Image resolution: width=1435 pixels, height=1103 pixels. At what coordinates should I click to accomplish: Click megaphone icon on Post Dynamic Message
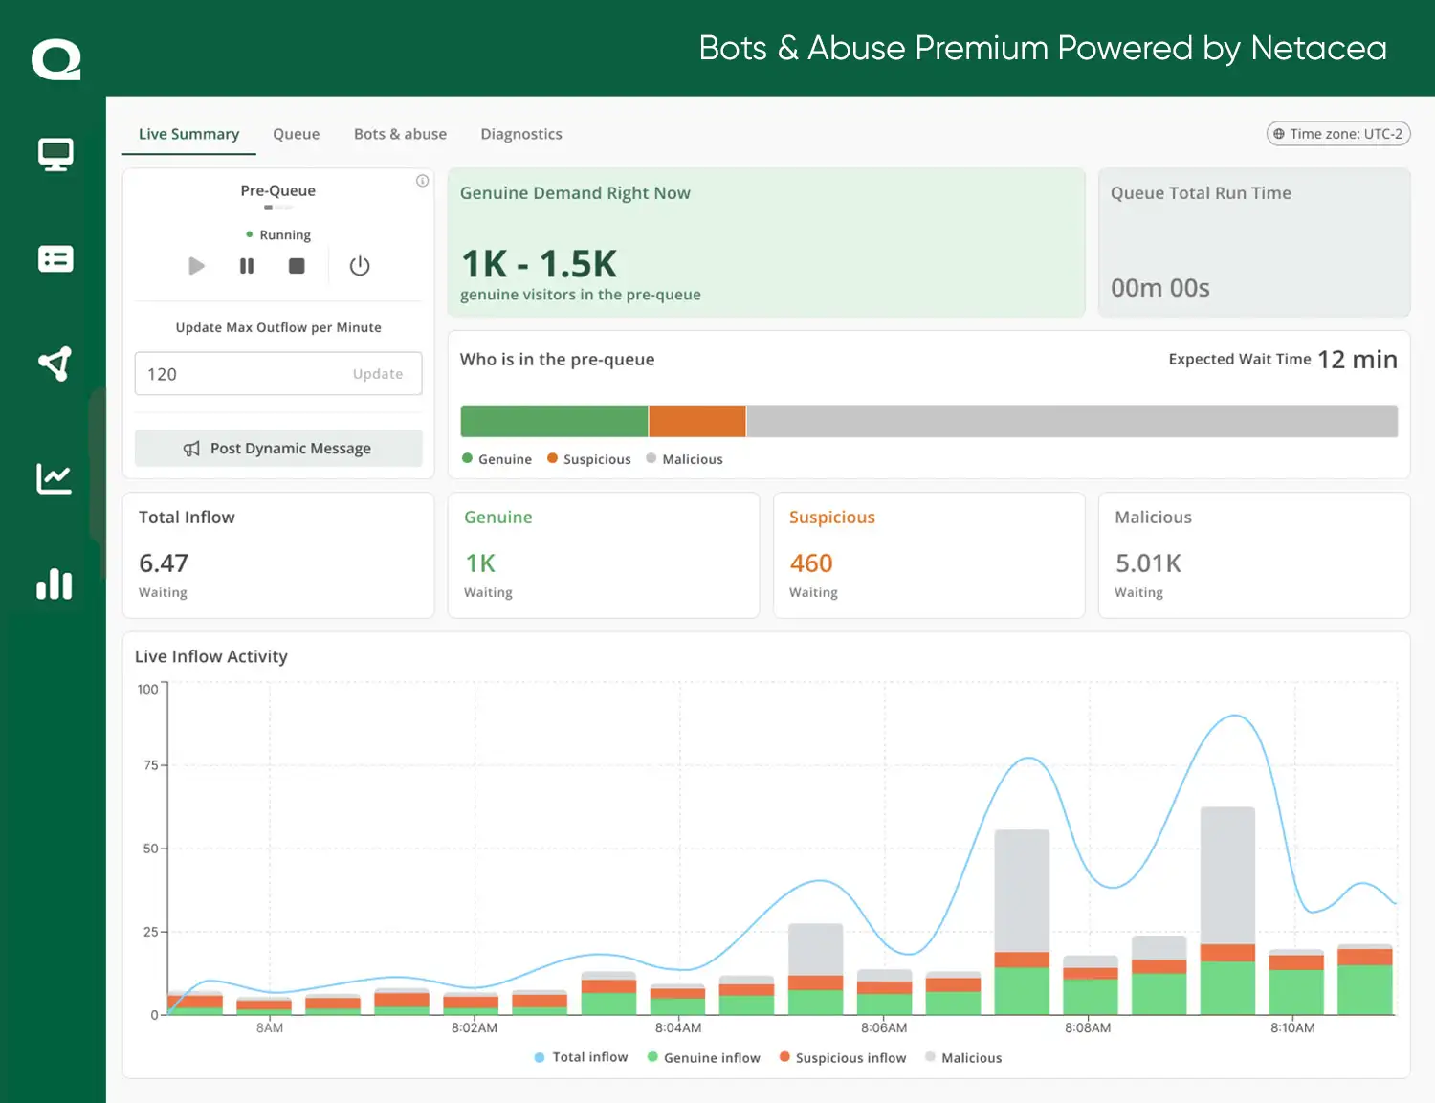192,449
